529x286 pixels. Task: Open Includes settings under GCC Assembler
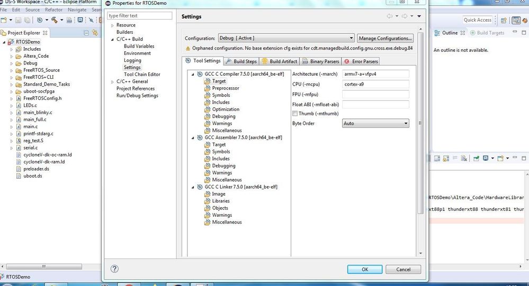tap(217, 159)
